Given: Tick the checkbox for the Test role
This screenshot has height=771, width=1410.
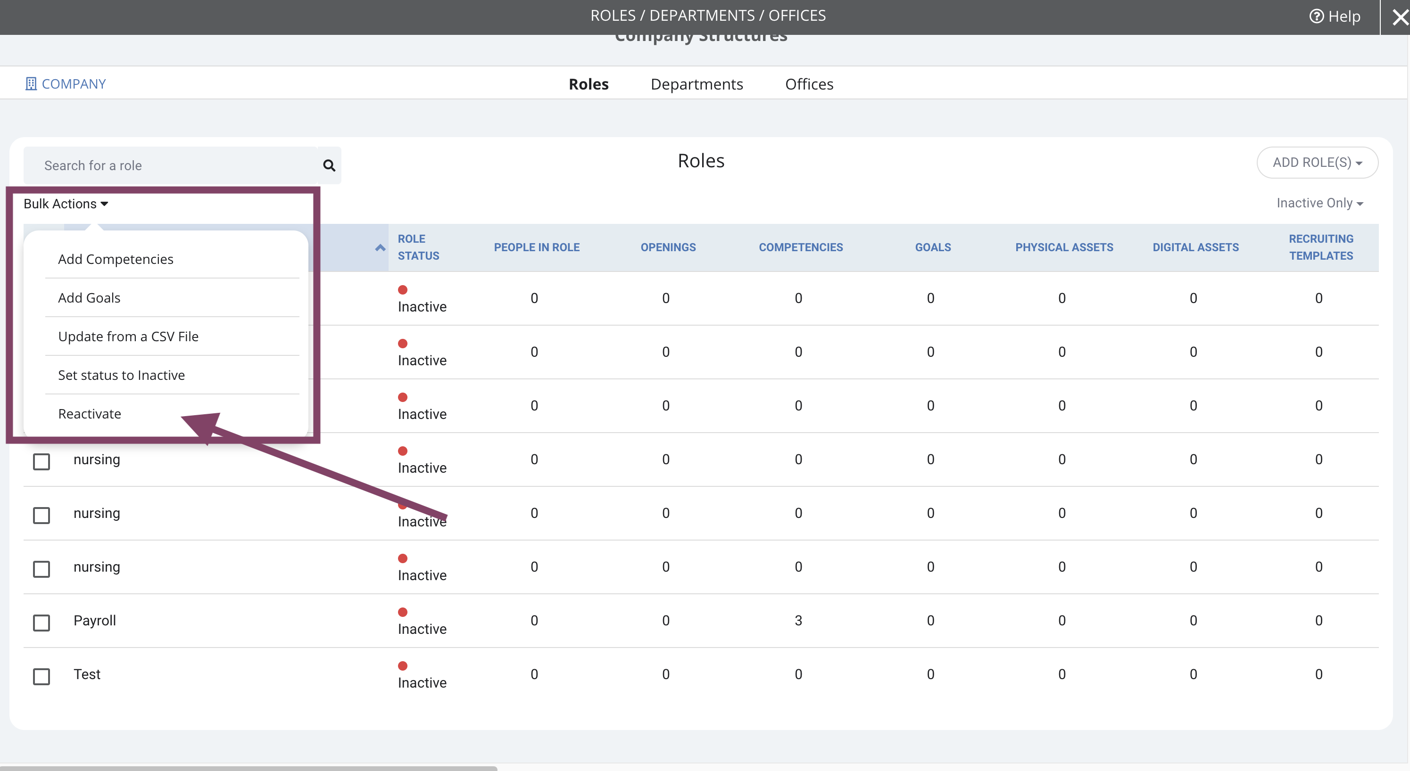Looking at the screenshot, I should 41,676.
